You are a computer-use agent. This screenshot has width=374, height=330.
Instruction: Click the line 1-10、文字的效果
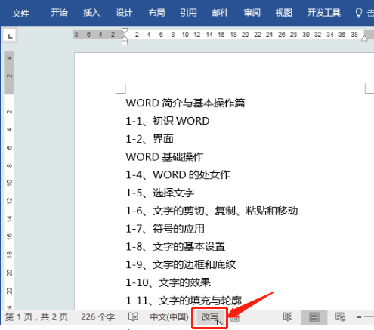(168, 282)
